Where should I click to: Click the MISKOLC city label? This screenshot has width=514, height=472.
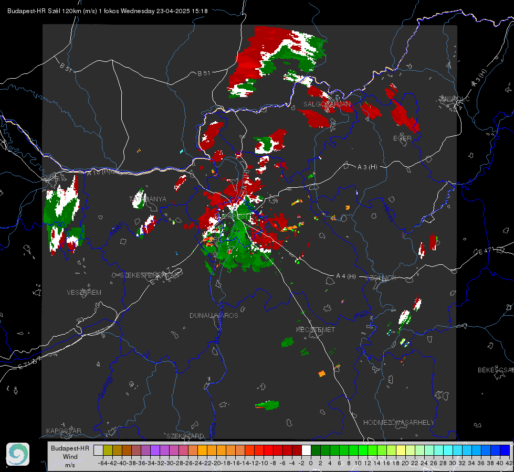click(455, 99)
